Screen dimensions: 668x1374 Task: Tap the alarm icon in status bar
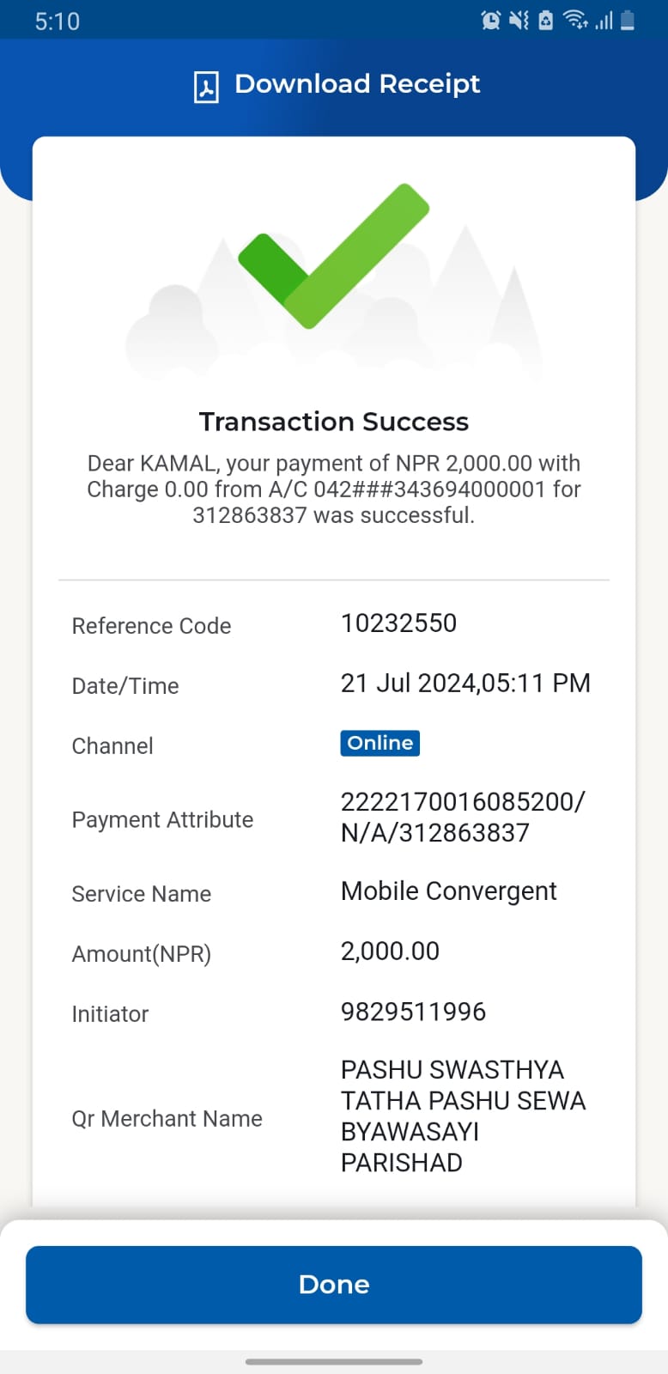(x=491, y=20)
